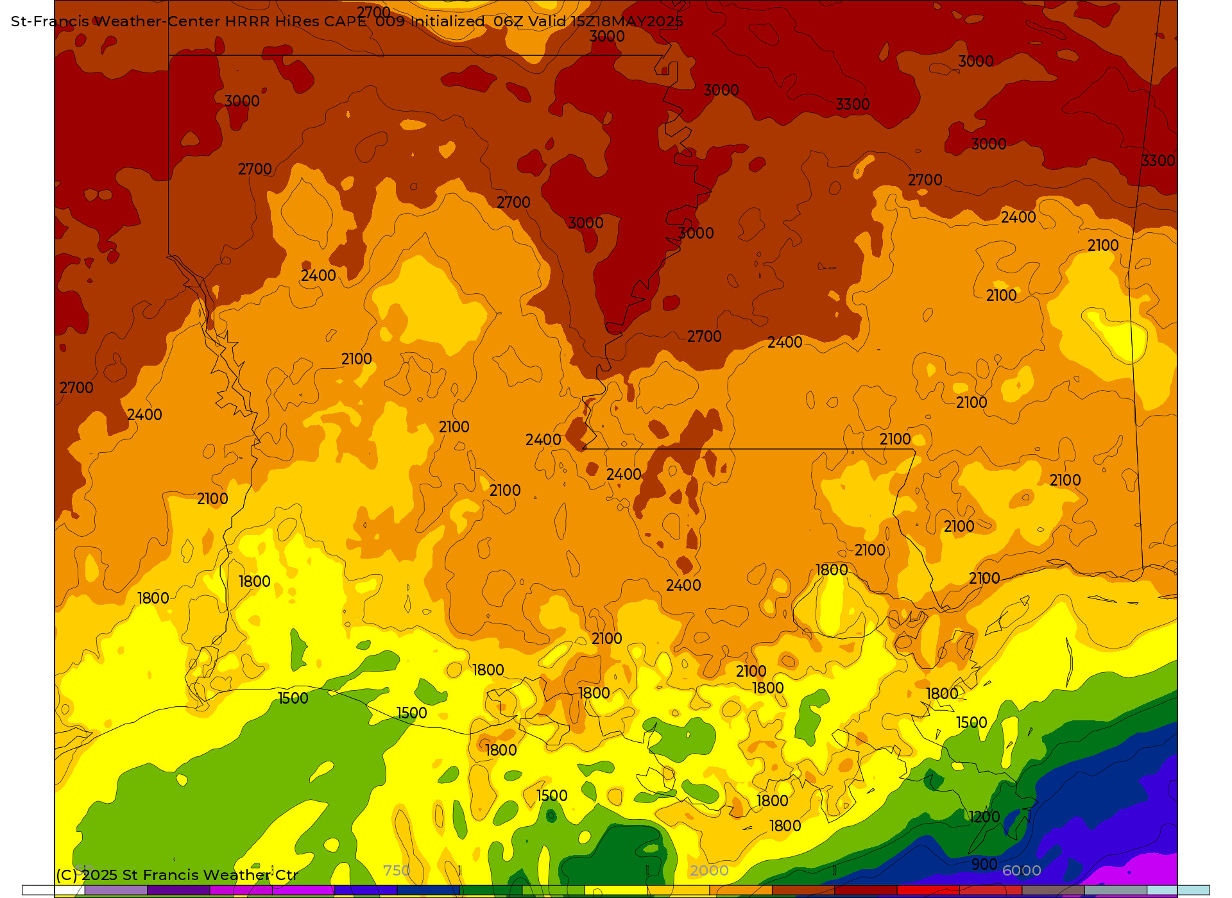The width and height of the screenshot is (1232, 898).
Task: Click the dark purple swatch in the color bar
Action: (x=178, y=890)
